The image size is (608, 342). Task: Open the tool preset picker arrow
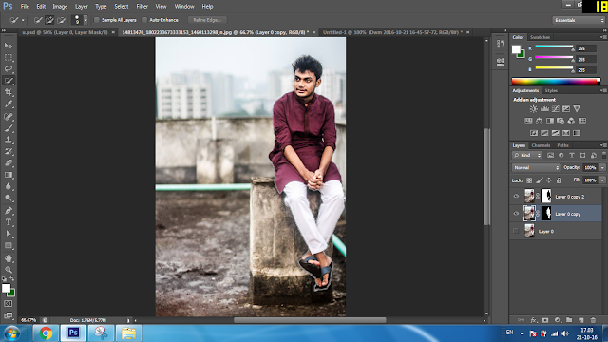click(23, 20)
